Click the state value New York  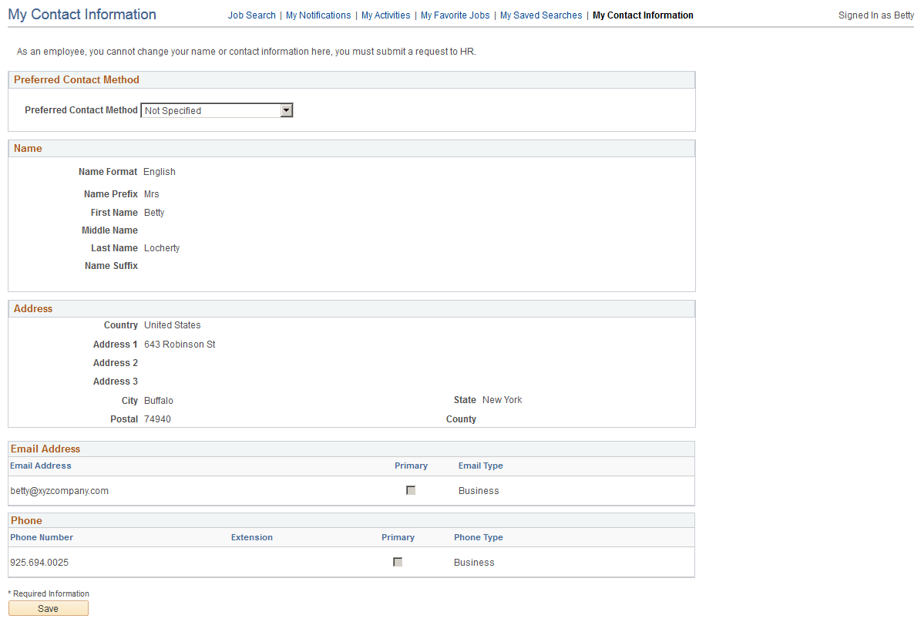(x=503, y=400)
